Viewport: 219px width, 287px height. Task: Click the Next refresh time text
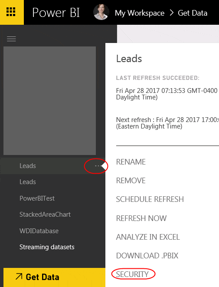coord(167,123)
